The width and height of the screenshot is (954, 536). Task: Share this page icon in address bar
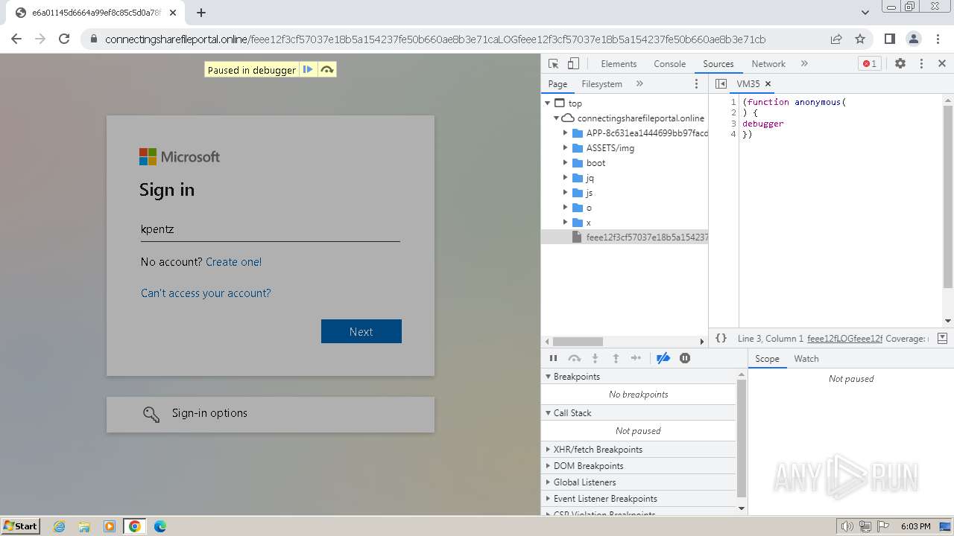836,39
